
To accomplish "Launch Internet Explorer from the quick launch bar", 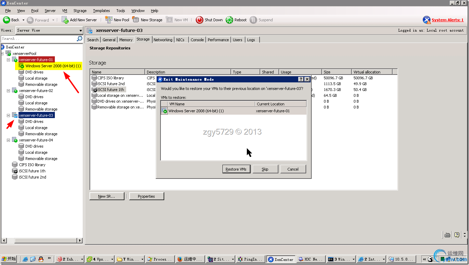I will tap(25, 259).
